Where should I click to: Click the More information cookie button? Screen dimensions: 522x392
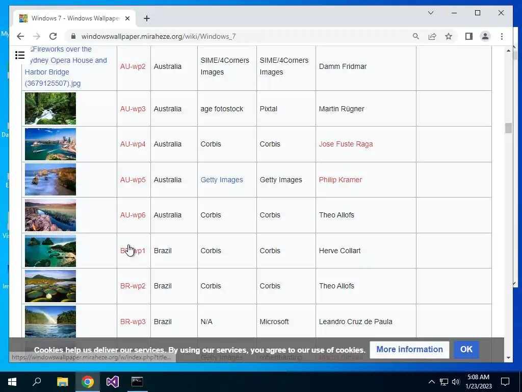[x=409, y=349]
